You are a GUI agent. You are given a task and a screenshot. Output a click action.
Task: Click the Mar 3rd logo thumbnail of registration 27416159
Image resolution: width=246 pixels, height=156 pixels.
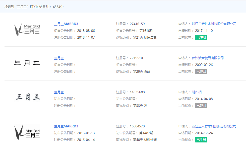click(x=27, y=30)
